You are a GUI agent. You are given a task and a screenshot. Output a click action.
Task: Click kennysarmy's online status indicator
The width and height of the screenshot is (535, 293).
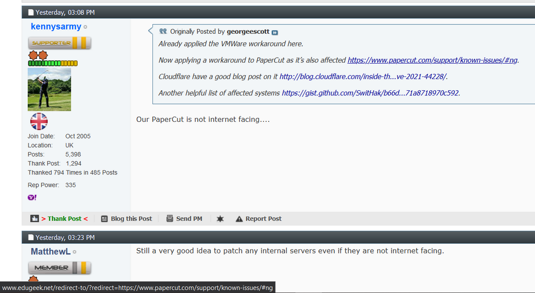(85, 27)
